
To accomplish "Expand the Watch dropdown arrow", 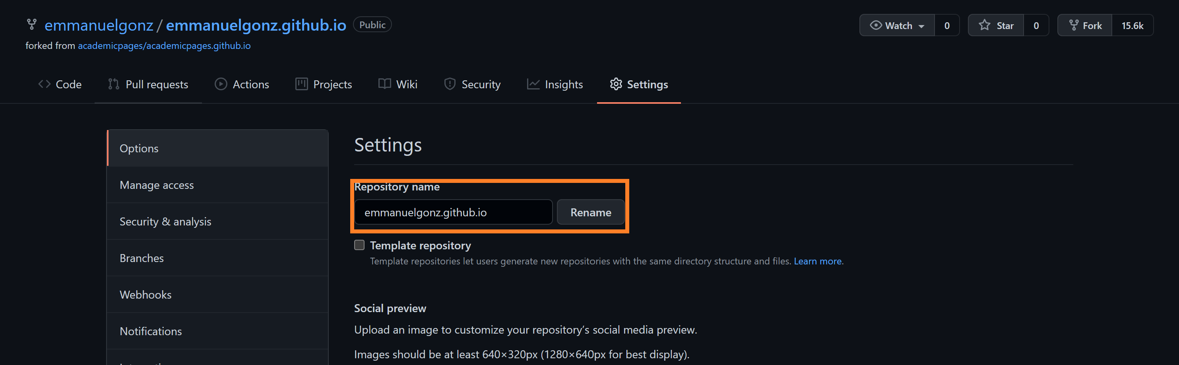I will point(921,26).
